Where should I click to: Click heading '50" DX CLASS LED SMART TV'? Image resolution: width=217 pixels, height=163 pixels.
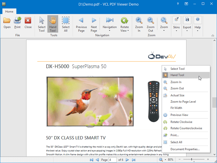click(76, 138)
